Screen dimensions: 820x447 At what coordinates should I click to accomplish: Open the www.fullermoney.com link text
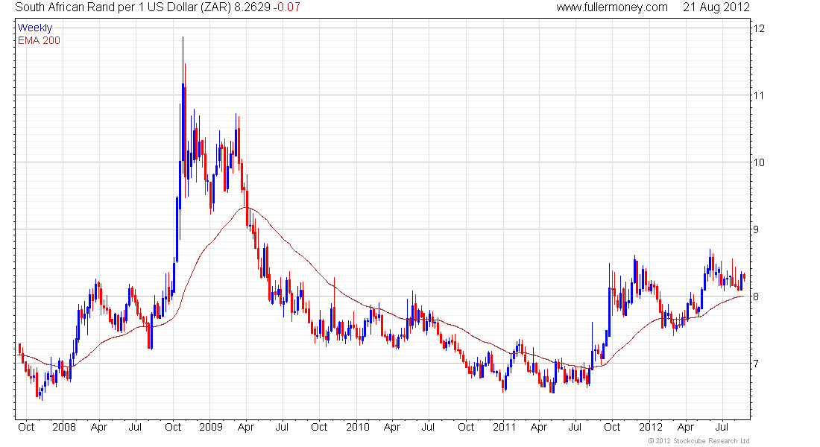pyautogui.click(x=612, y=7)
